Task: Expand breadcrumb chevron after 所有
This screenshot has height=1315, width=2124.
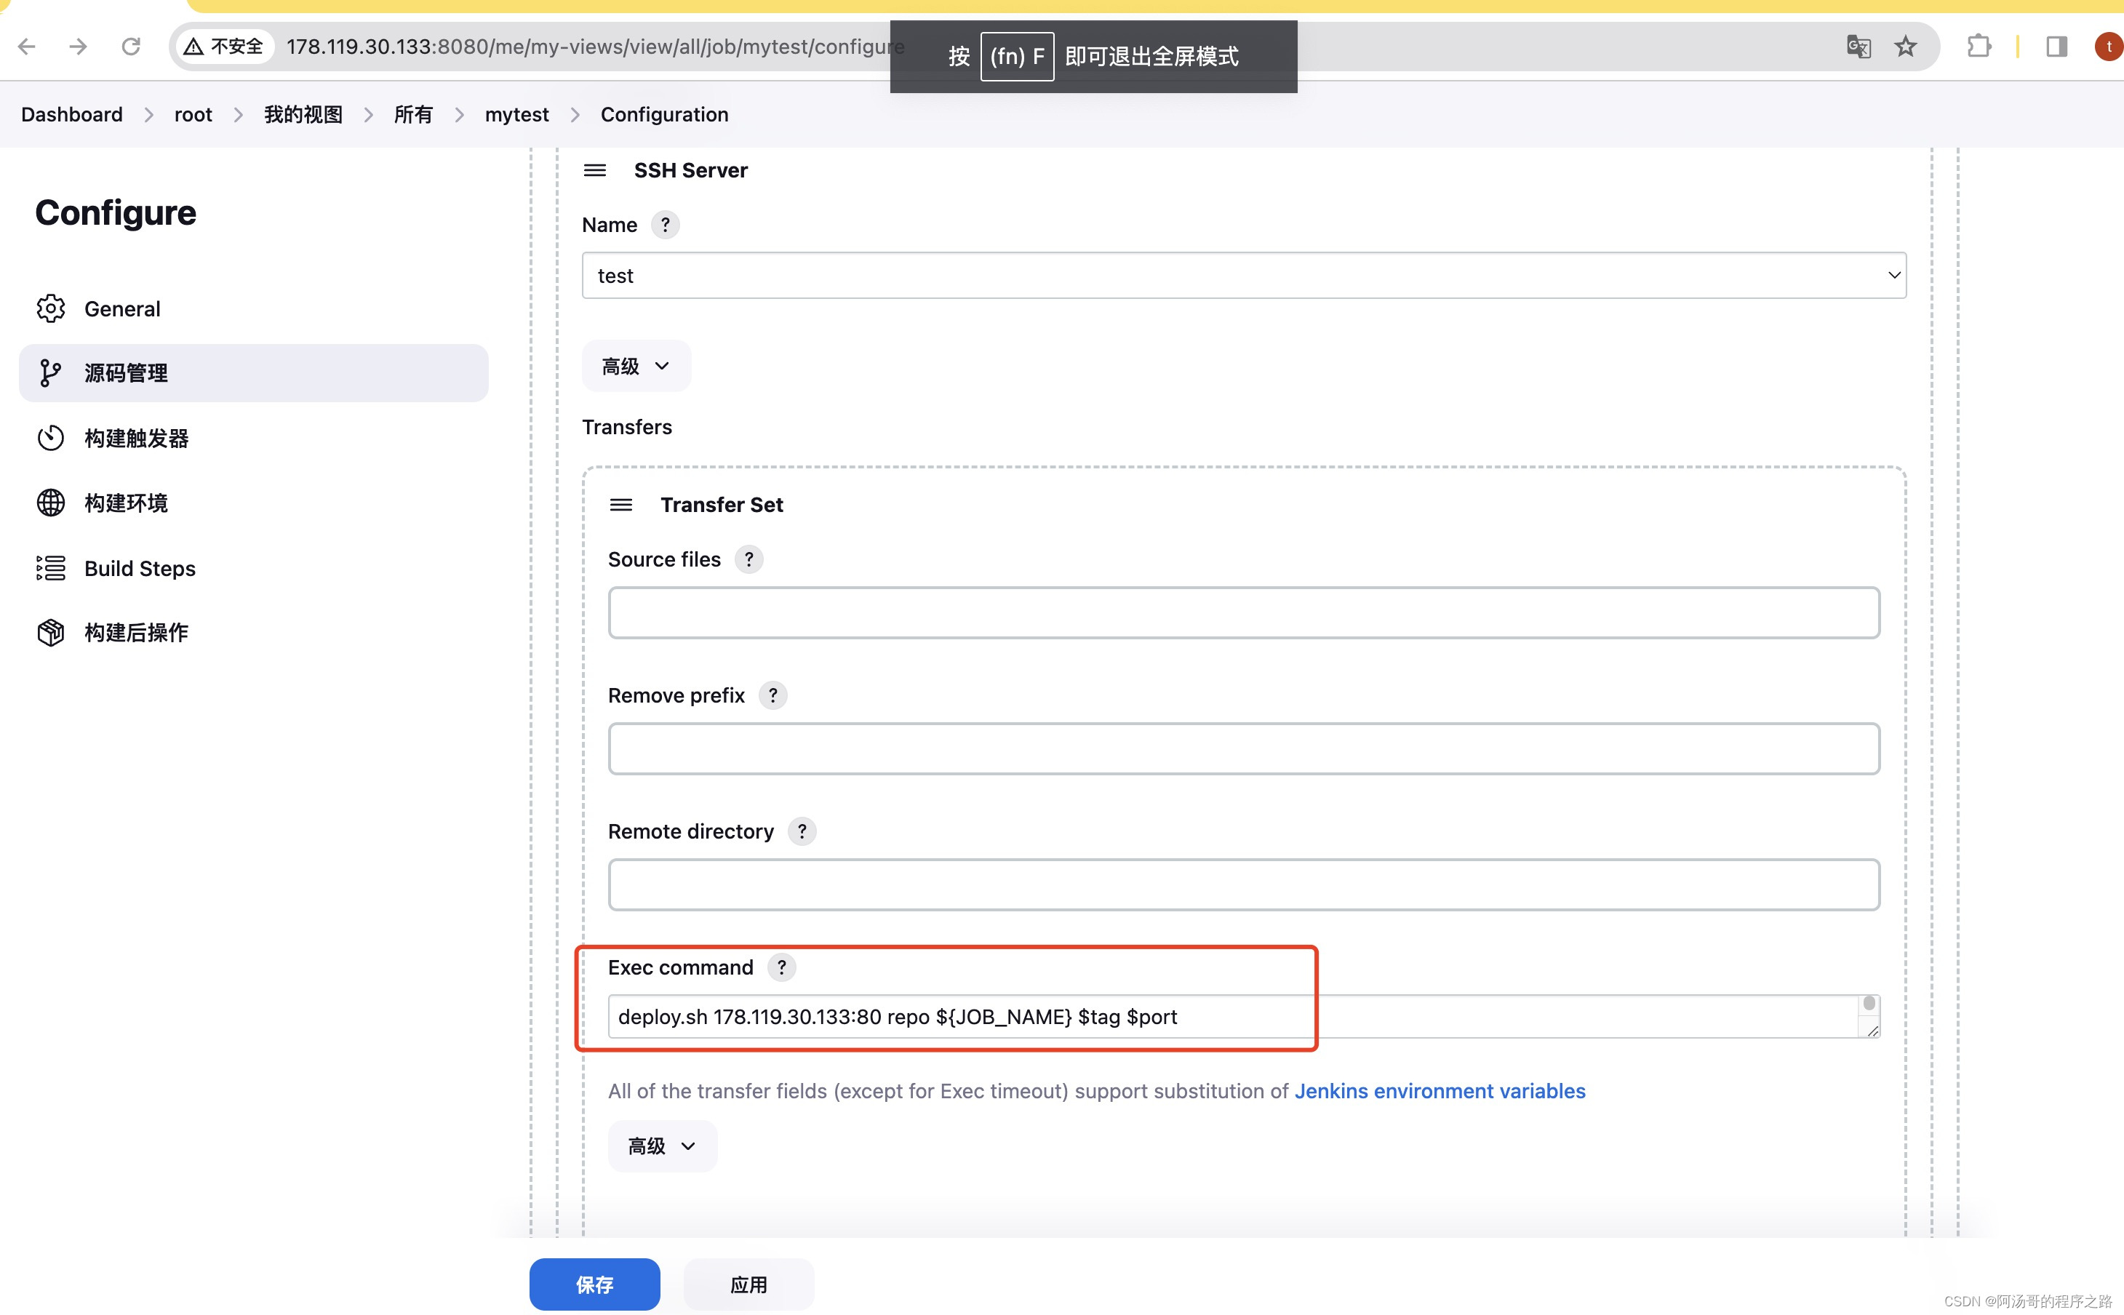Action: [x=459, y=115]
